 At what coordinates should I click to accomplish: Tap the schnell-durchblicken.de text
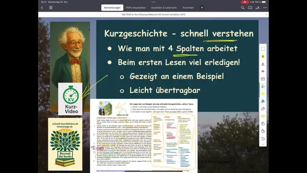click(x=65, y=124)
